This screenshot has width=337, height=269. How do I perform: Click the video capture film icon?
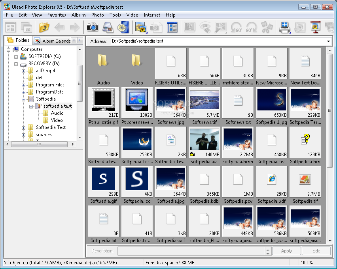click(x=123, y=27)
